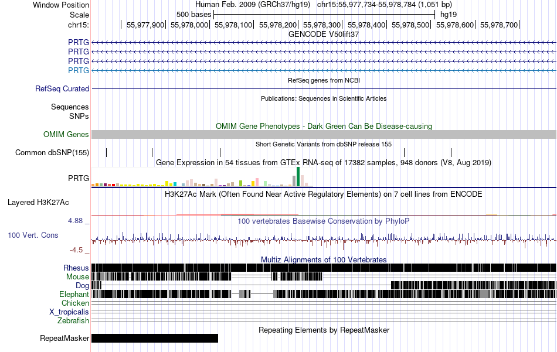Screen dimensions: 557x352
Task: Click the 'hg19' label next to the scale bar
Action: point(449,15)
